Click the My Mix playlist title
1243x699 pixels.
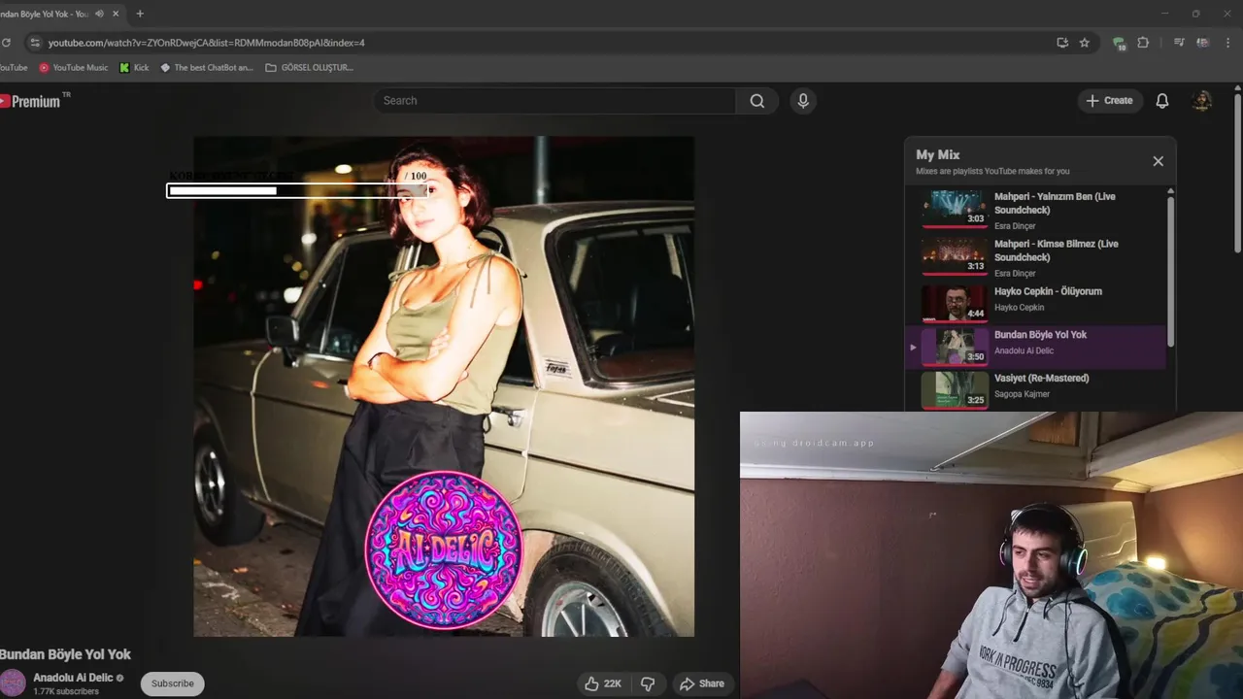tap(937, 154)
